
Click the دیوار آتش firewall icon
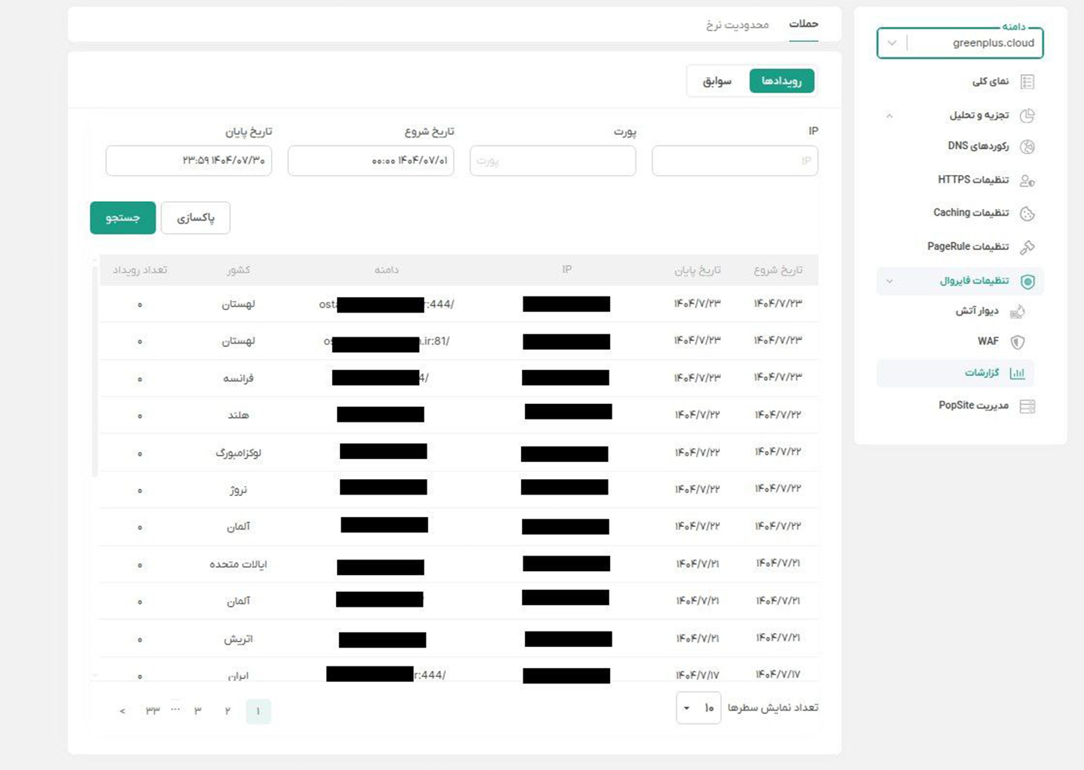click(x=1017, y=311)
